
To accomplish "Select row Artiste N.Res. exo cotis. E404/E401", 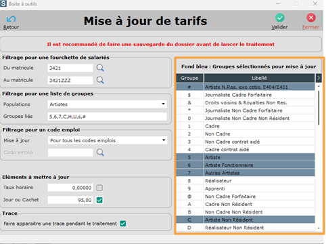I will point(246,87).
